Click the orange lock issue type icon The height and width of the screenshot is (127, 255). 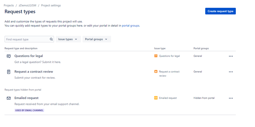tap(156, 72)
